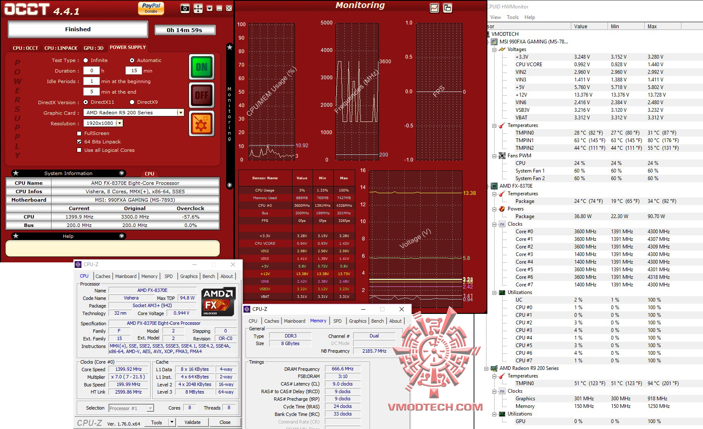Click the Duration hours input field

point(92,70)
